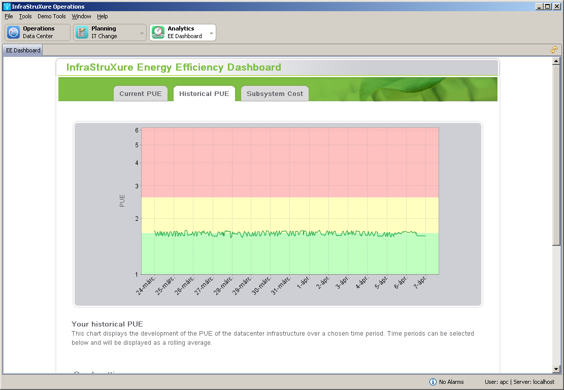This screenshot has height=390, width=564.
Task: Switch to the Current PUE tab
Action: click(141, 94)
